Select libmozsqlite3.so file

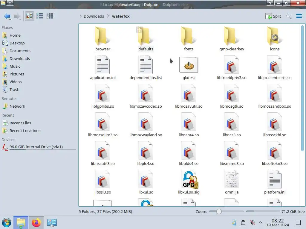point(103,125)
